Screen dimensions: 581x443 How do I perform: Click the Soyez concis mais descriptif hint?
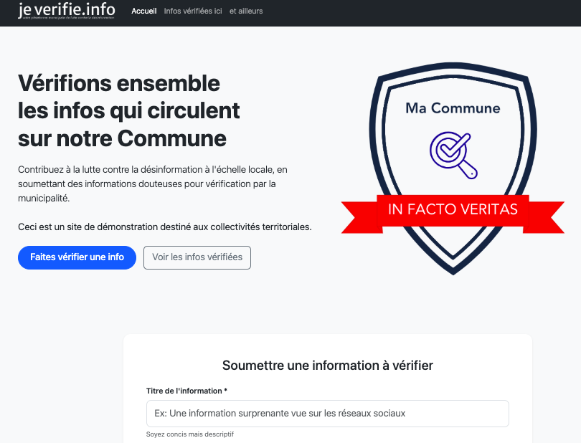point(190,434)
